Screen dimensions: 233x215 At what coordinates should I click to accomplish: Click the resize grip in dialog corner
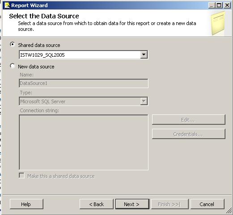229,211
